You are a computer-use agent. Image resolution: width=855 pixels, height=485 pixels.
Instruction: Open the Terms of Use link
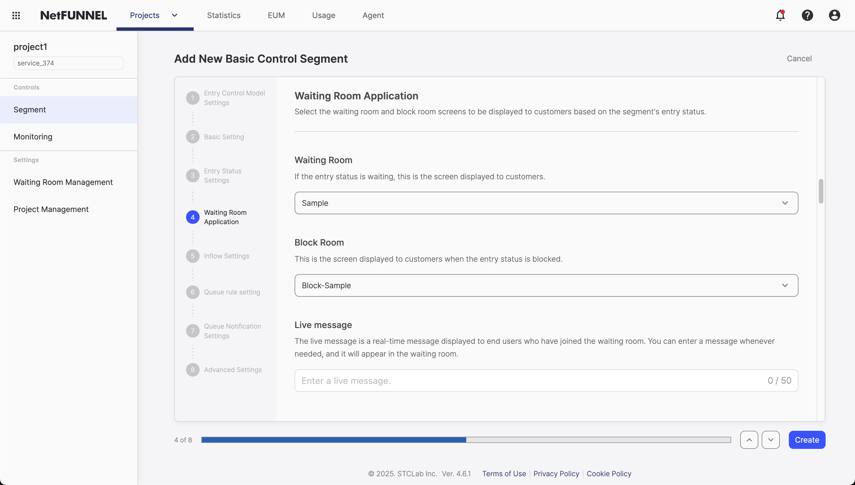504,473
